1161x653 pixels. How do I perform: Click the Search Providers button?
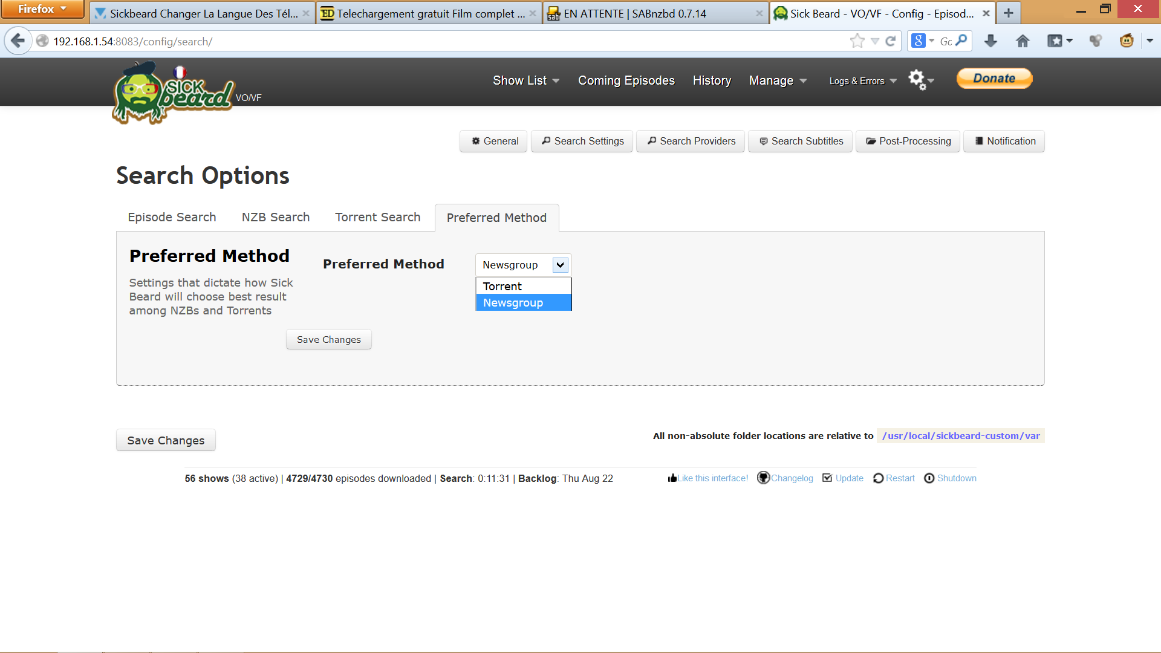(x=691, y=141)
